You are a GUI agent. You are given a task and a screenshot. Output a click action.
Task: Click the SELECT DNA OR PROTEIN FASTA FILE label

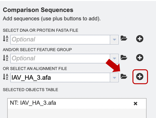(x=40, y=30)
